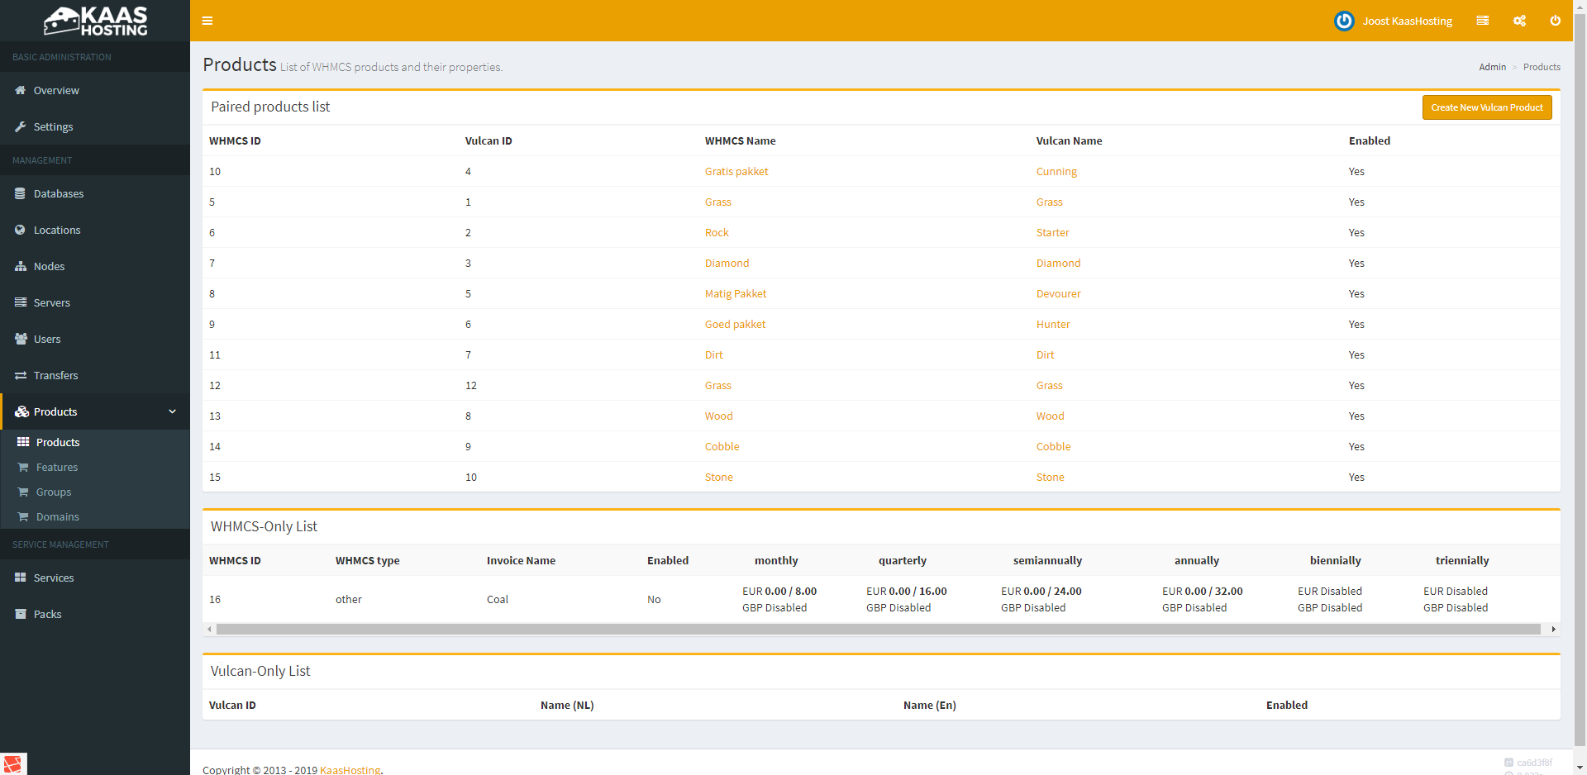
Task: Click the Admin breadcrumb link
Action: [x=1492, y=67]
